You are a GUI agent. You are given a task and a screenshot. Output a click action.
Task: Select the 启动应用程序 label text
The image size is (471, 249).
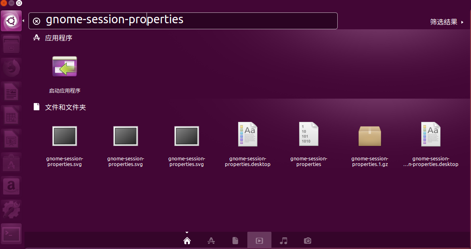click(65, 91)
